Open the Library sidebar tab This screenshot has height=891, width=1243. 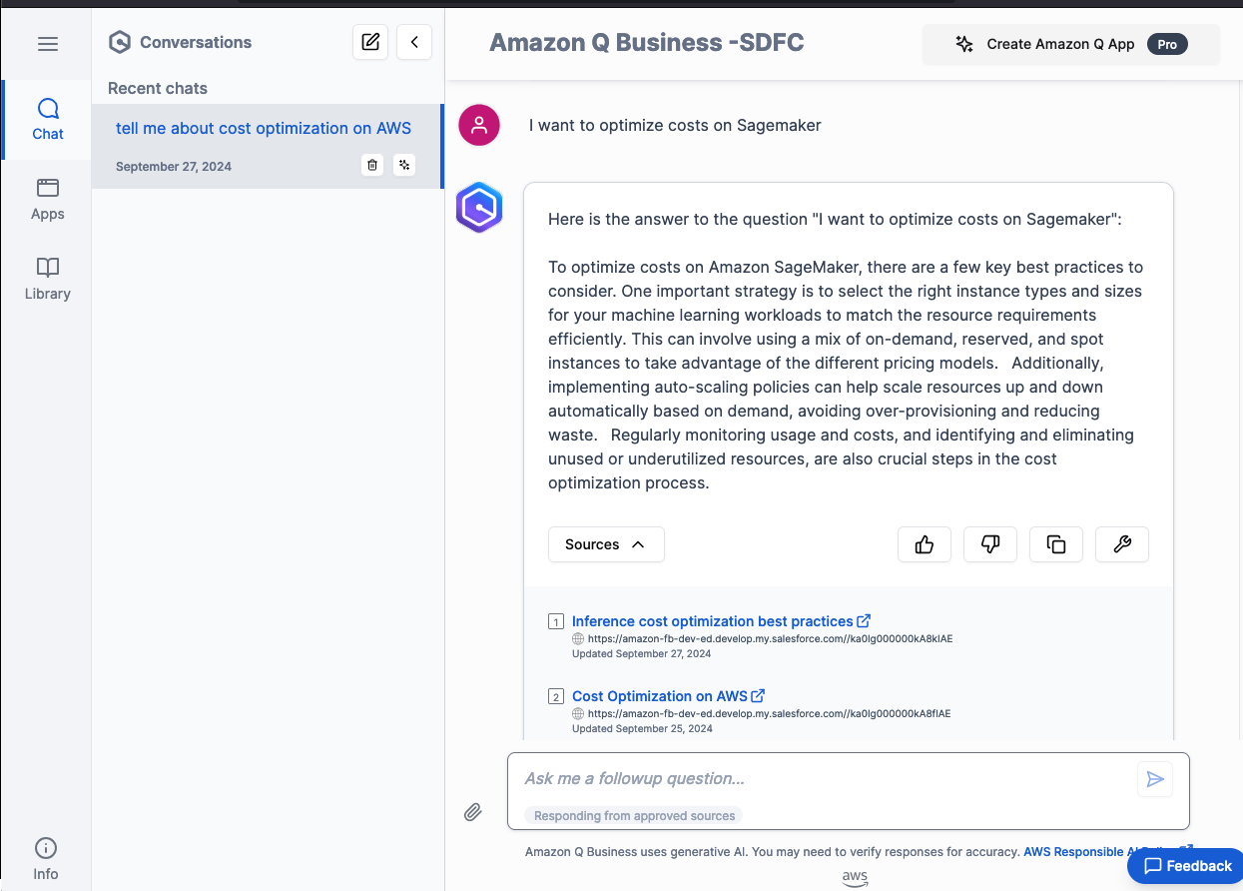pyautogui.click(x=47, y=280)
